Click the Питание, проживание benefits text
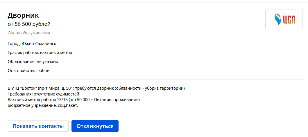Viewport: 308px width, 137px height. 116,100
